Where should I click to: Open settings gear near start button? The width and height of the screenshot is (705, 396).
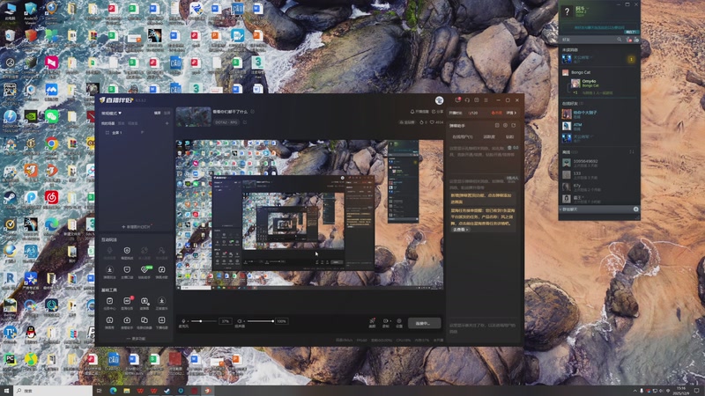click(399, 322)
